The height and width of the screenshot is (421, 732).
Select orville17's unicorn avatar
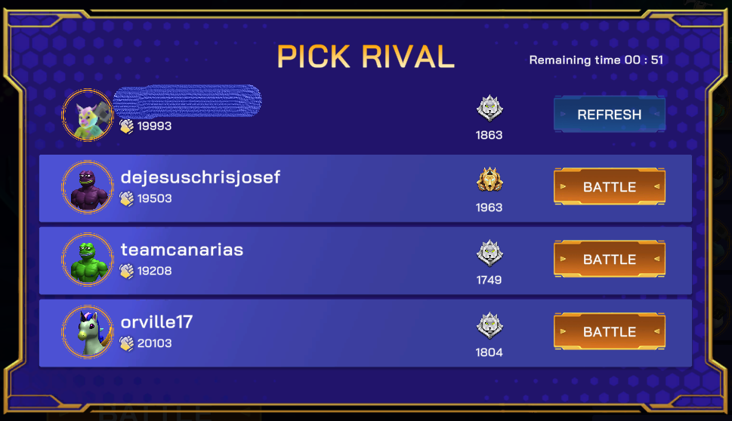click(88, 332)
